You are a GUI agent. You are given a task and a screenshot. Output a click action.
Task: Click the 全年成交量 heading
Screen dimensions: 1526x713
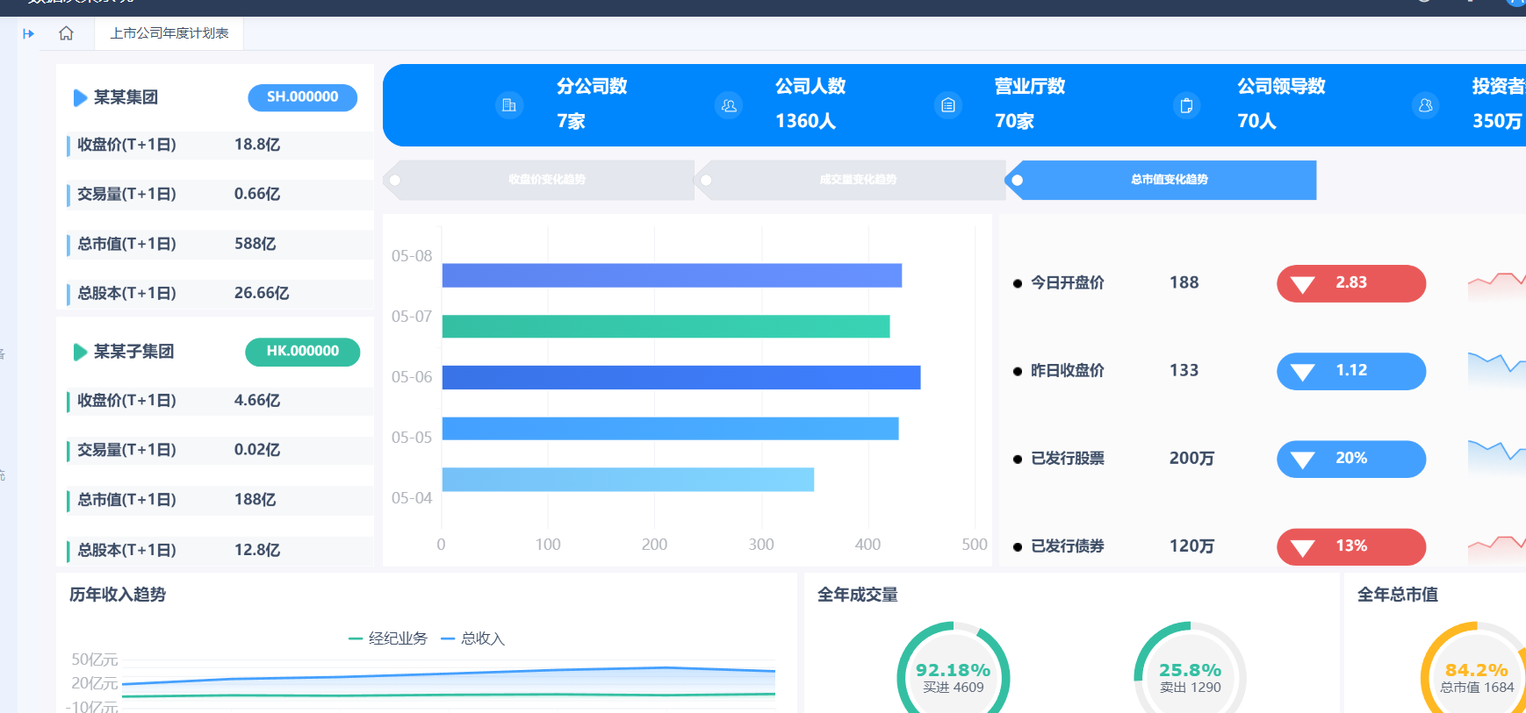(x=858, y=595)
